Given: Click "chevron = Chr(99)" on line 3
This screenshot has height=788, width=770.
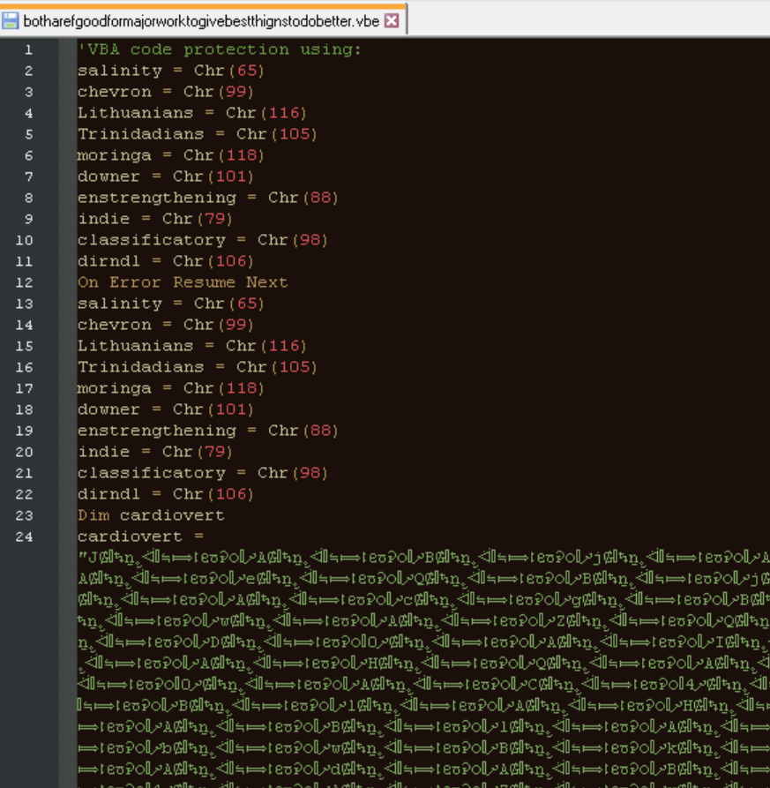Looking at the screenshot, I should [166, 92].
